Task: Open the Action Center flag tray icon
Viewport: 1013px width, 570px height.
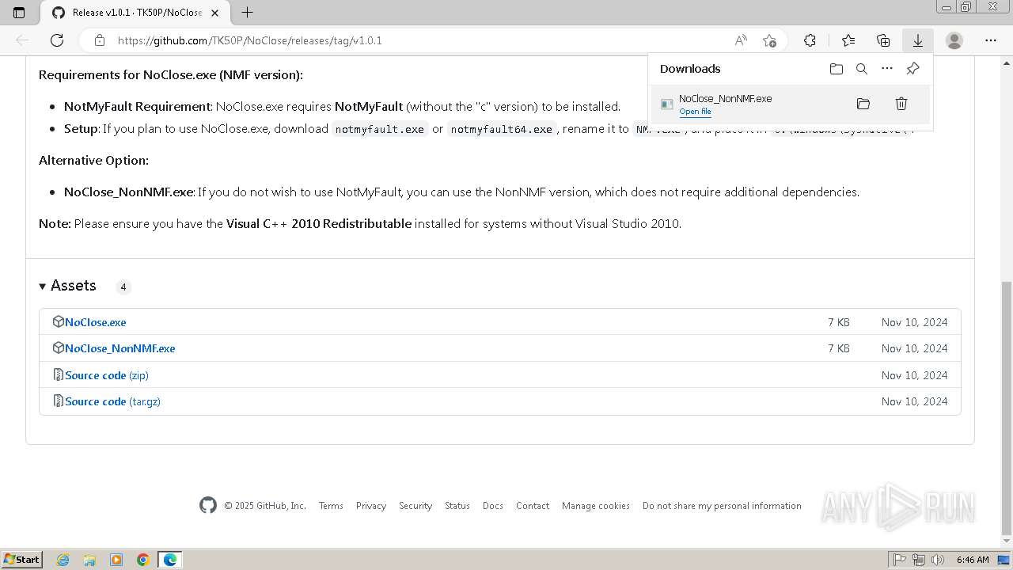Action: (x=900, y=560)
